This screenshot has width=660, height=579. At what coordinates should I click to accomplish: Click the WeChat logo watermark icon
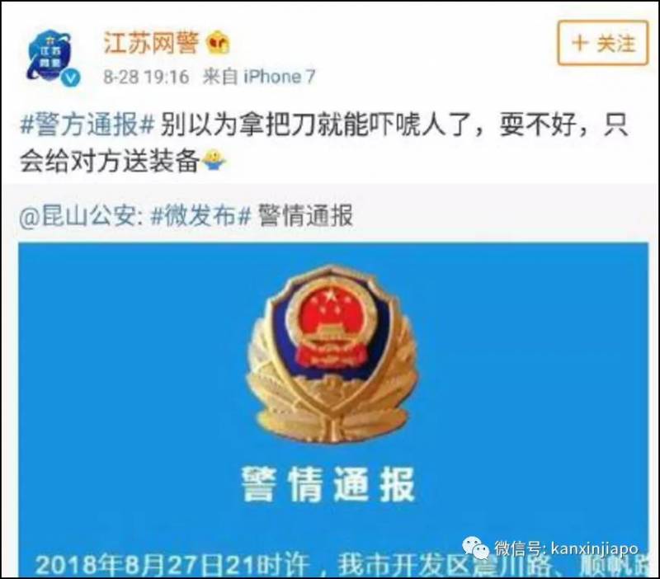475,548
